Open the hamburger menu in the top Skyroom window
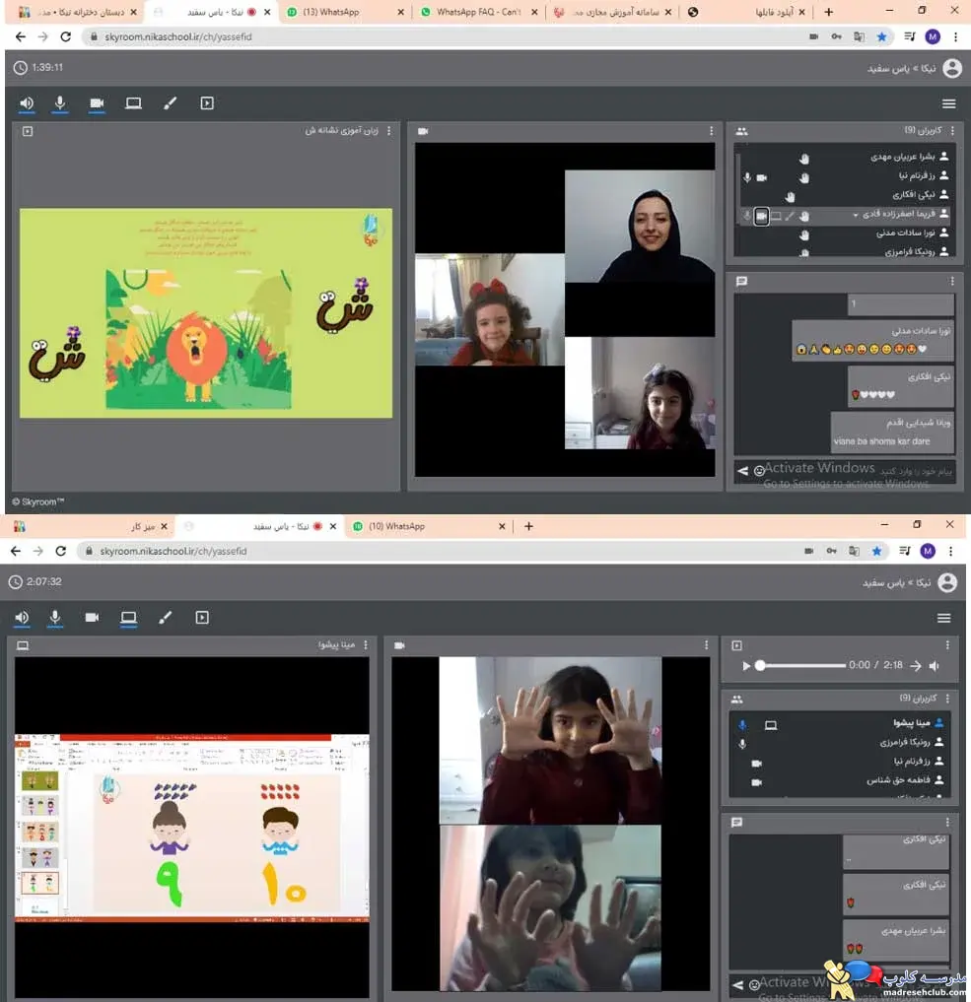 pyautogui.click(x=948, y=103)
